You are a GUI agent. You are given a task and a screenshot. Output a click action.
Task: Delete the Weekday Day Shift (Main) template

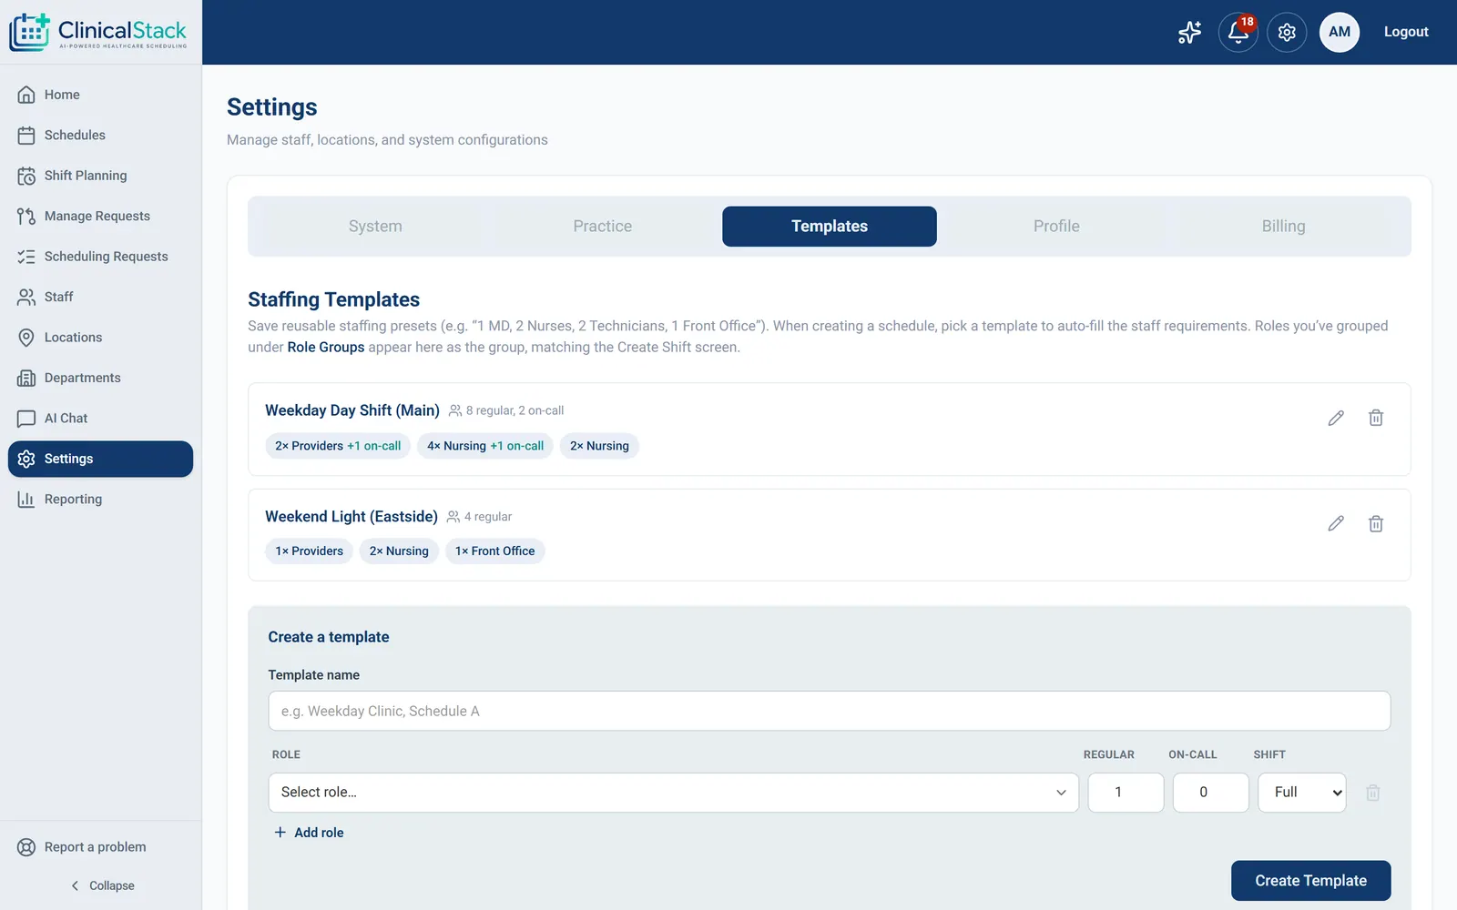pyautogui.click(x=1376, y=418)
